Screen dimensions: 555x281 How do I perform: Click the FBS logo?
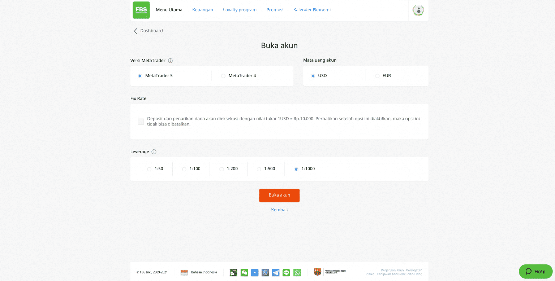coord(141,10)
